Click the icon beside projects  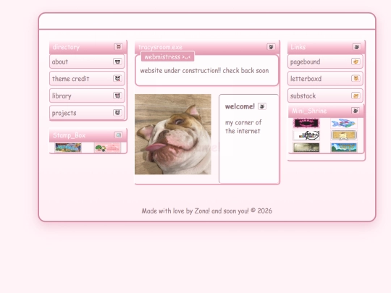click(x=117, y=113)
